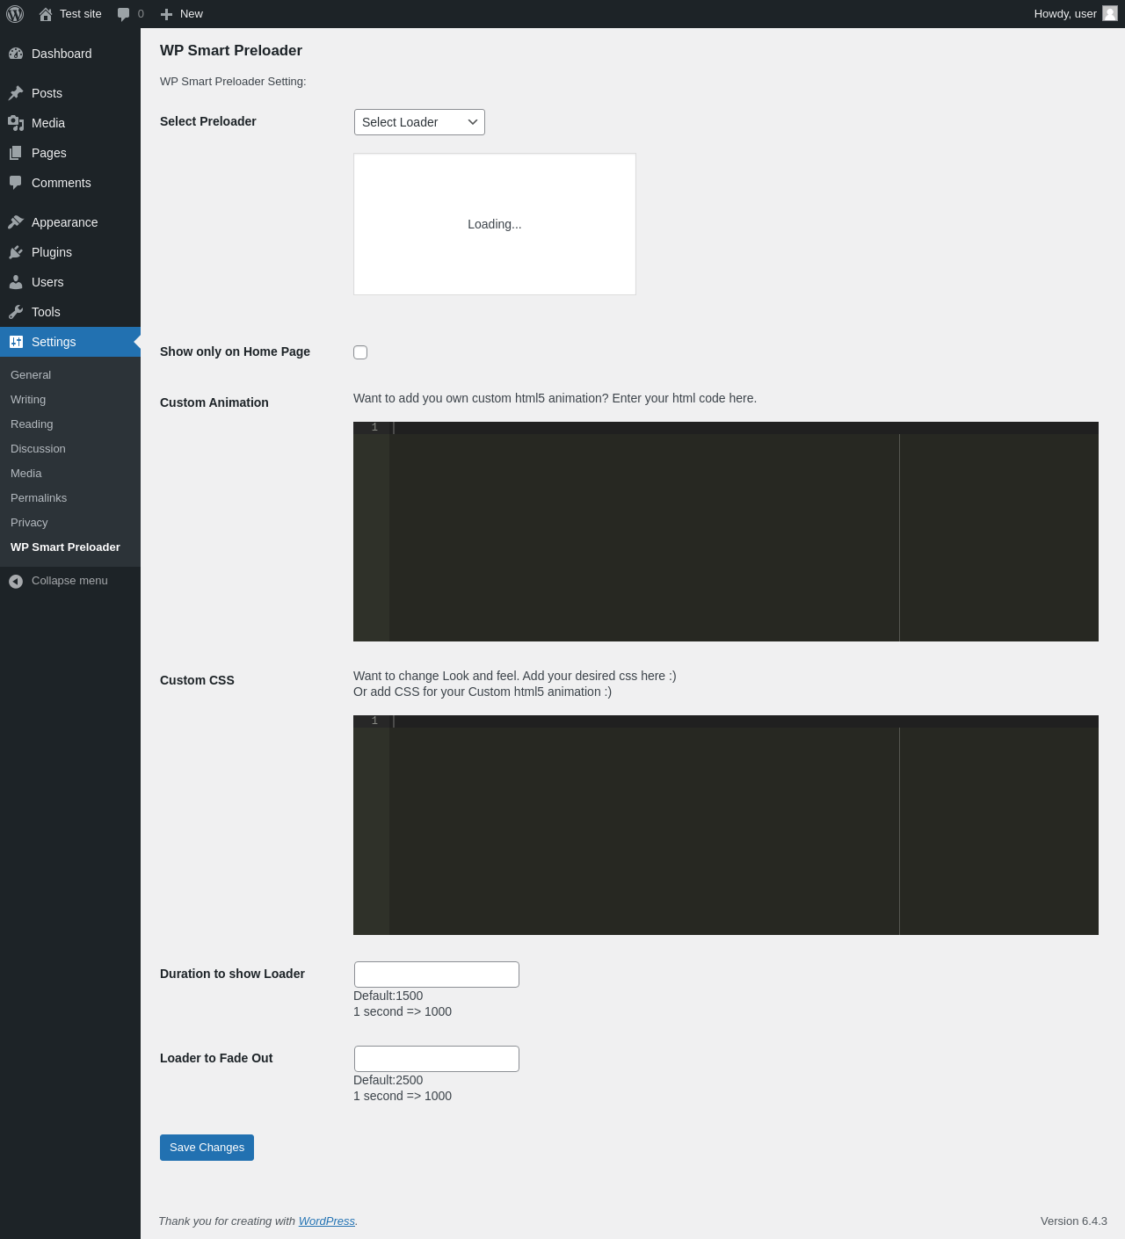This screenshot has width=1125, height=1239.
Task: Click the Duration to show Loader label
Action: 232,974
